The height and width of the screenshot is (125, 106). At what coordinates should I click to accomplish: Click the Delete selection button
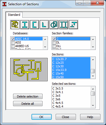coord(28,96)
